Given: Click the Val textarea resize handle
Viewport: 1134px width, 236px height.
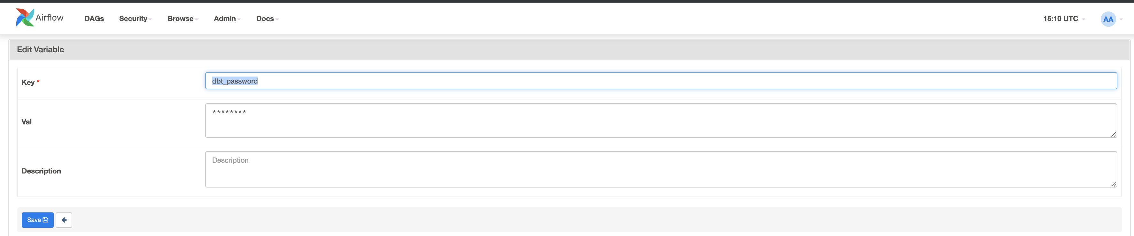Looking at the screenshot, I should click(x=1113, y=134).
